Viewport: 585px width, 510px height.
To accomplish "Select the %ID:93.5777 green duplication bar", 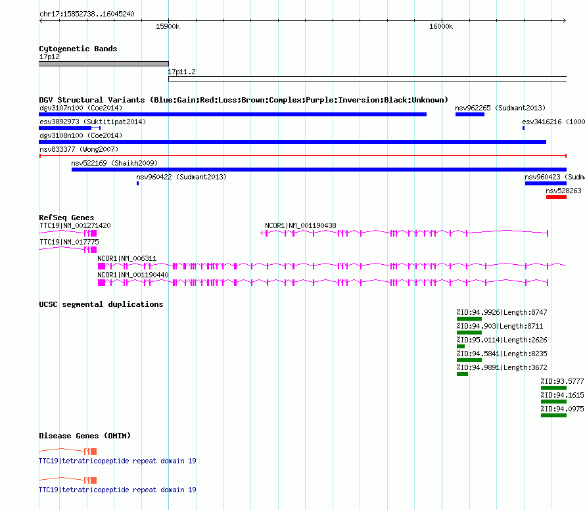I will click(553, 388).
